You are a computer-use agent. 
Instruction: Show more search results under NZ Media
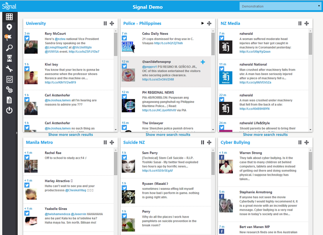point(265,134)
